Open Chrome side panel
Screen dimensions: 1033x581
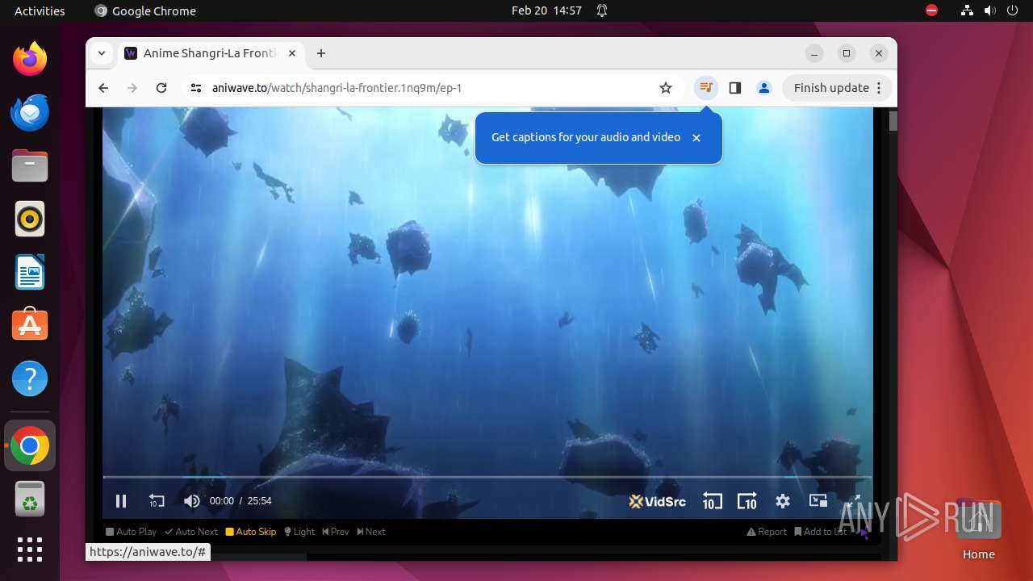pos(735,88)
